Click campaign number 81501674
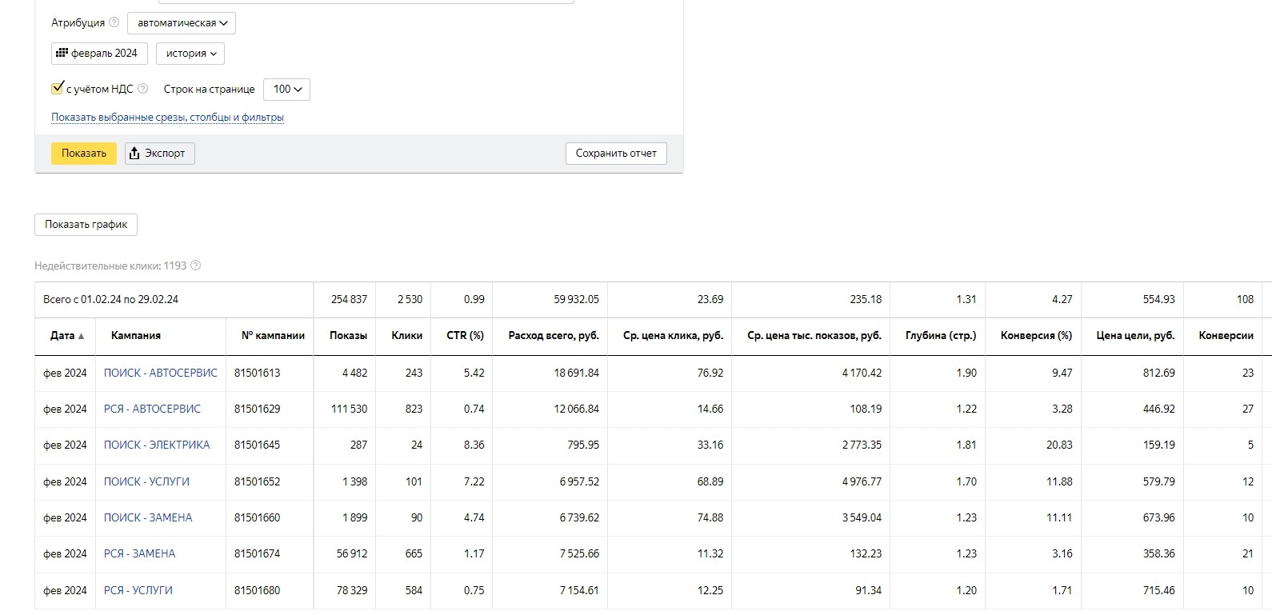Image resolution: width=1272 pixels, height=615 pixels. click(258, 553)
